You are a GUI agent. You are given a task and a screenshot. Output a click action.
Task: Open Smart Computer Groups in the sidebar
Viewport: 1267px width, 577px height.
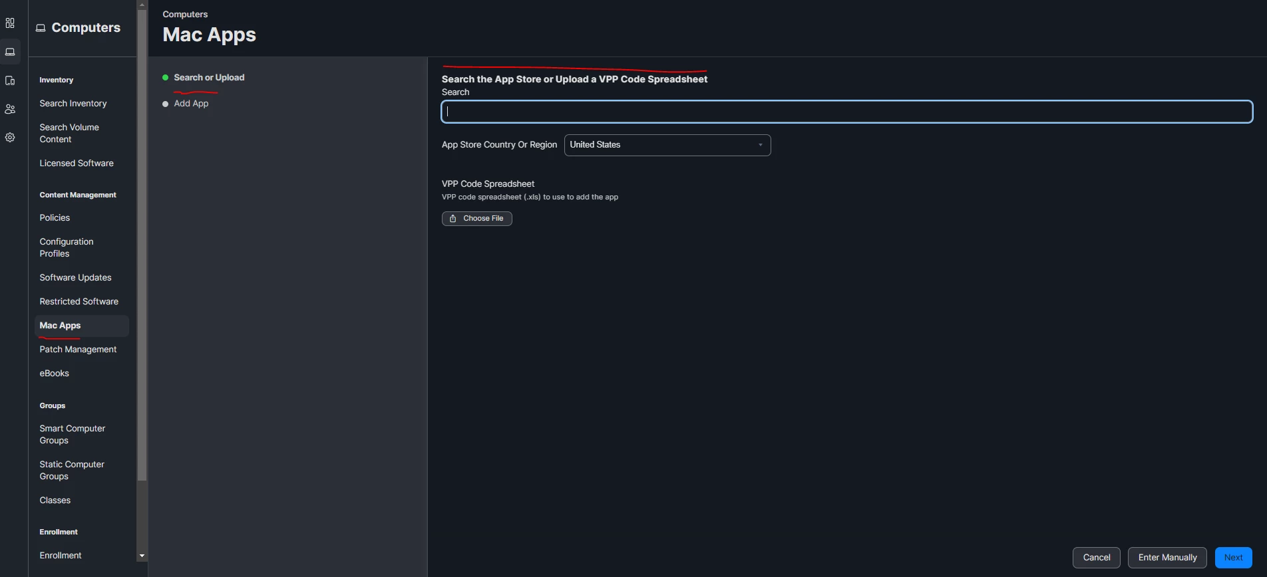tap(72, 435)
